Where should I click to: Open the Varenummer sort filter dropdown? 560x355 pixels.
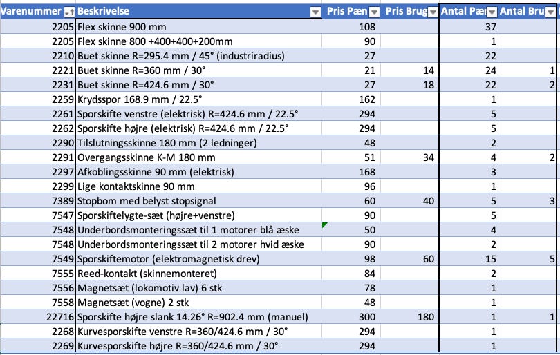(69, 12)
